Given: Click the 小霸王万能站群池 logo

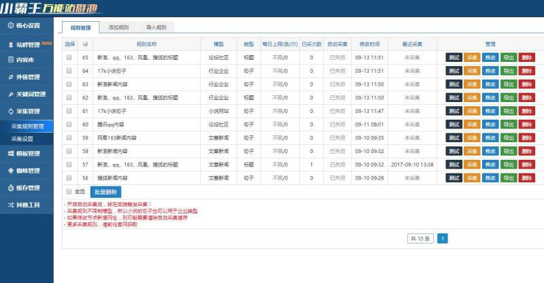Looking at the screenshot, I should pos(50,7).
